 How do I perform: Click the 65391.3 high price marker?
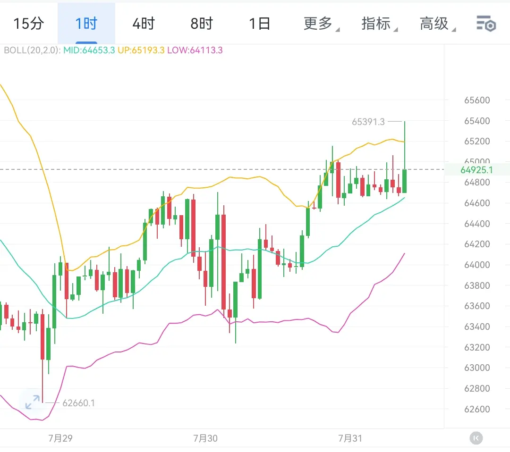tap(368, 122)
